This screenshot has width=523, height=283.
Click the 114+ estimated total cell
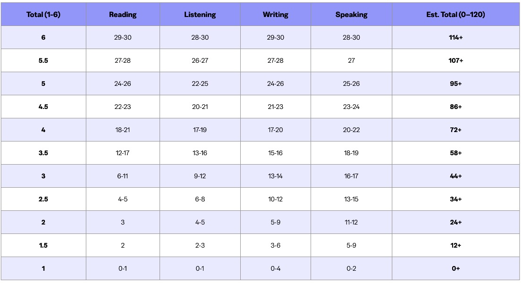(455, 37)
